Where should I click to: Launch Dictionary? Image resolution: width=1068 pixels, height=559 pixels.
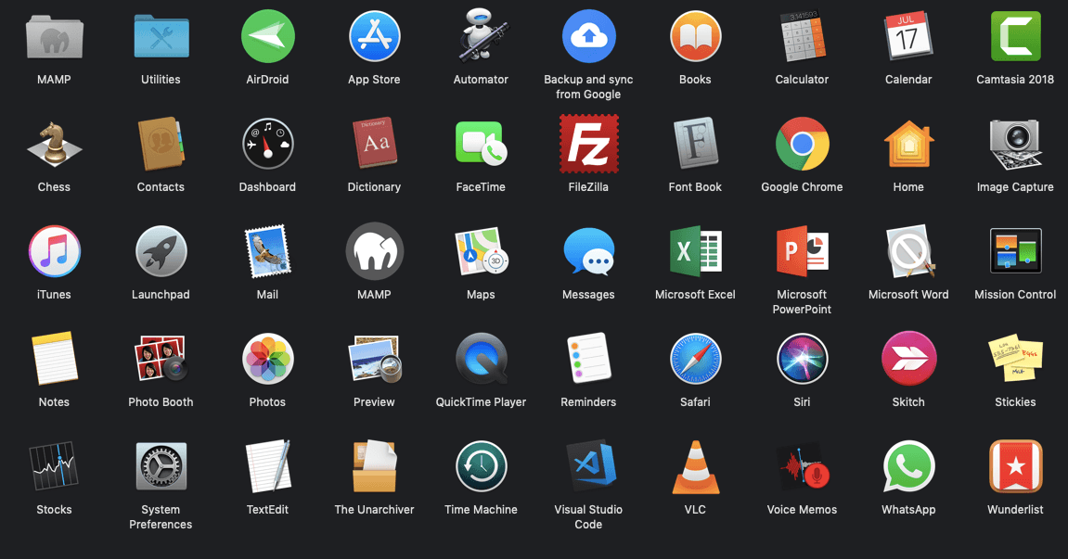(374, 143)
